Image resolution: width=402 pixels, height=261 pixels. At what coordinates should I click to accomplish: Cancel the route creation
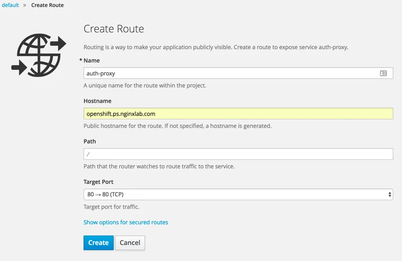130,242
